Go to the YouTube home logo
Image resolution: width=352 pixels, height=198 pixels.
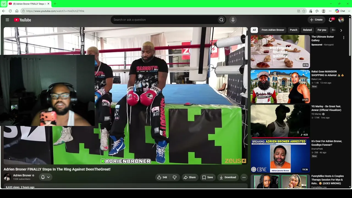23,20
